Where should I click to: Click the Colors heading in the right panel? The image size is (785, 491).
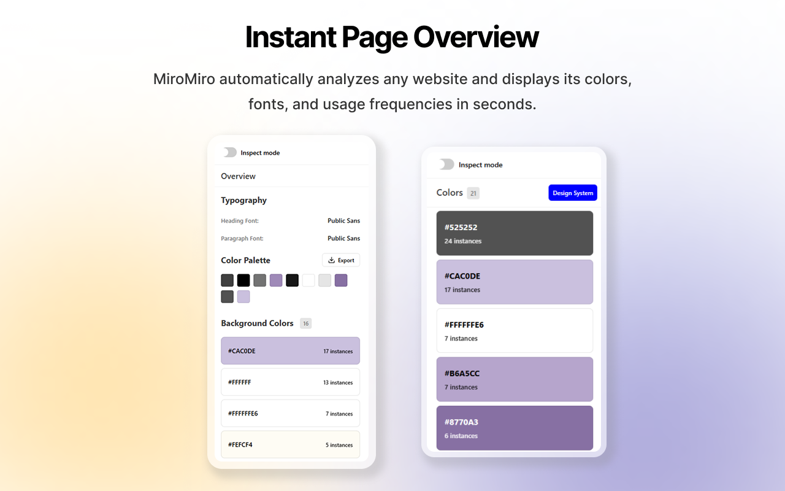tap(450, 193)
